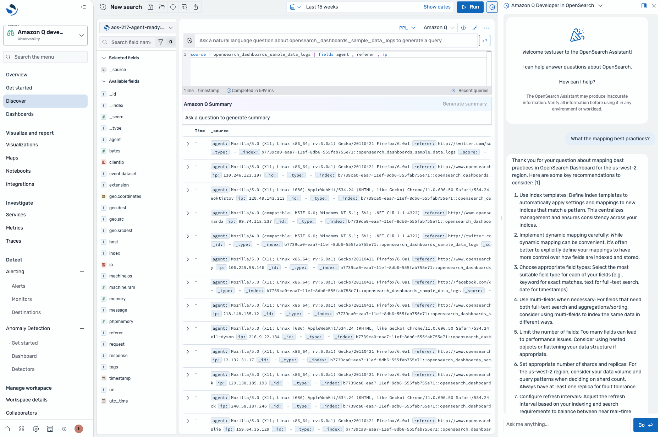Click Show dates link
The width and height of the screenshot is (660, 437).
437,7
